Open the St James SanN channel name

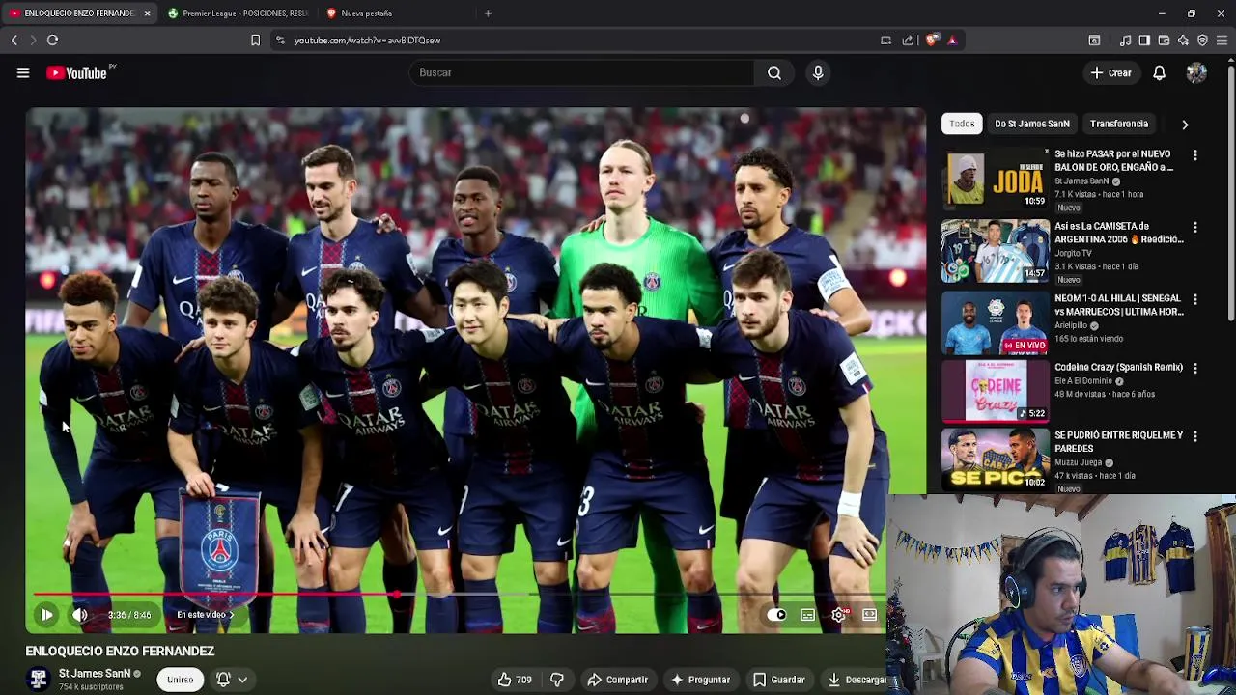point(95,674)
